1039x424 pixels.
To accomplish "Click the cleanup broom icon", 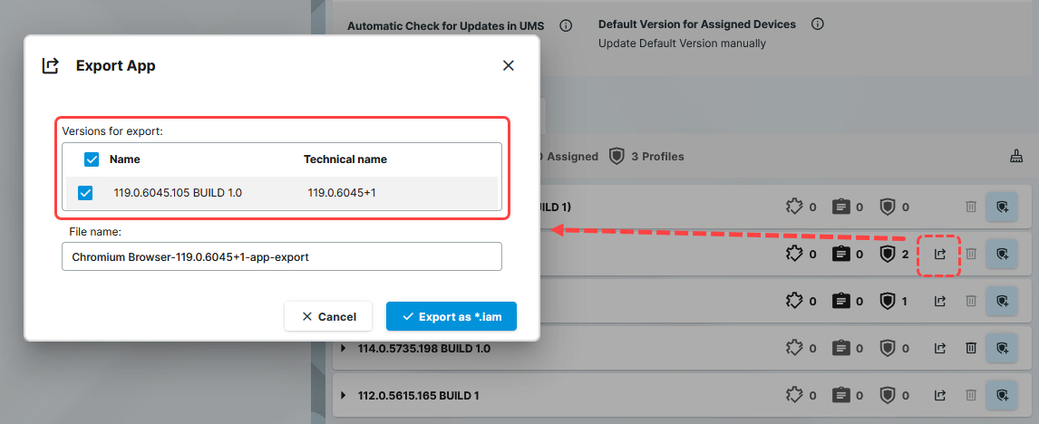I will (x=1016, y=157).
